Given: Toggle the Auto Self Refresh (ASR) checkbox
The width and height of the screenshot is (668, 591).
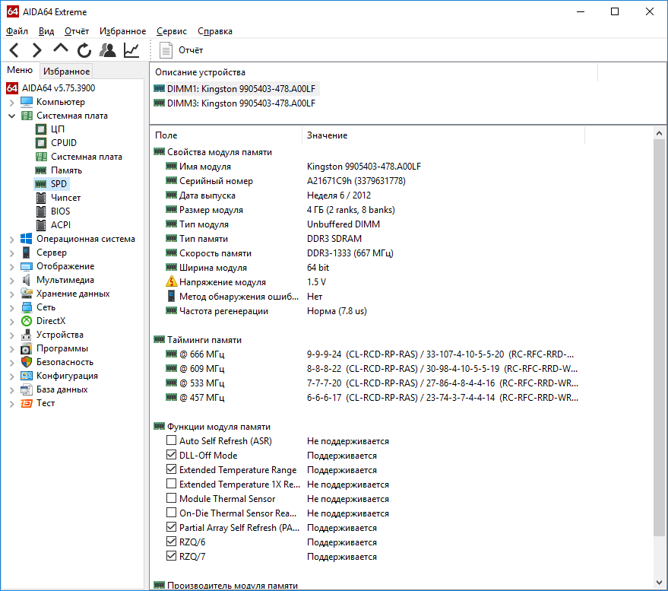Looking at the screenshot, I should (x=171, y=440).
